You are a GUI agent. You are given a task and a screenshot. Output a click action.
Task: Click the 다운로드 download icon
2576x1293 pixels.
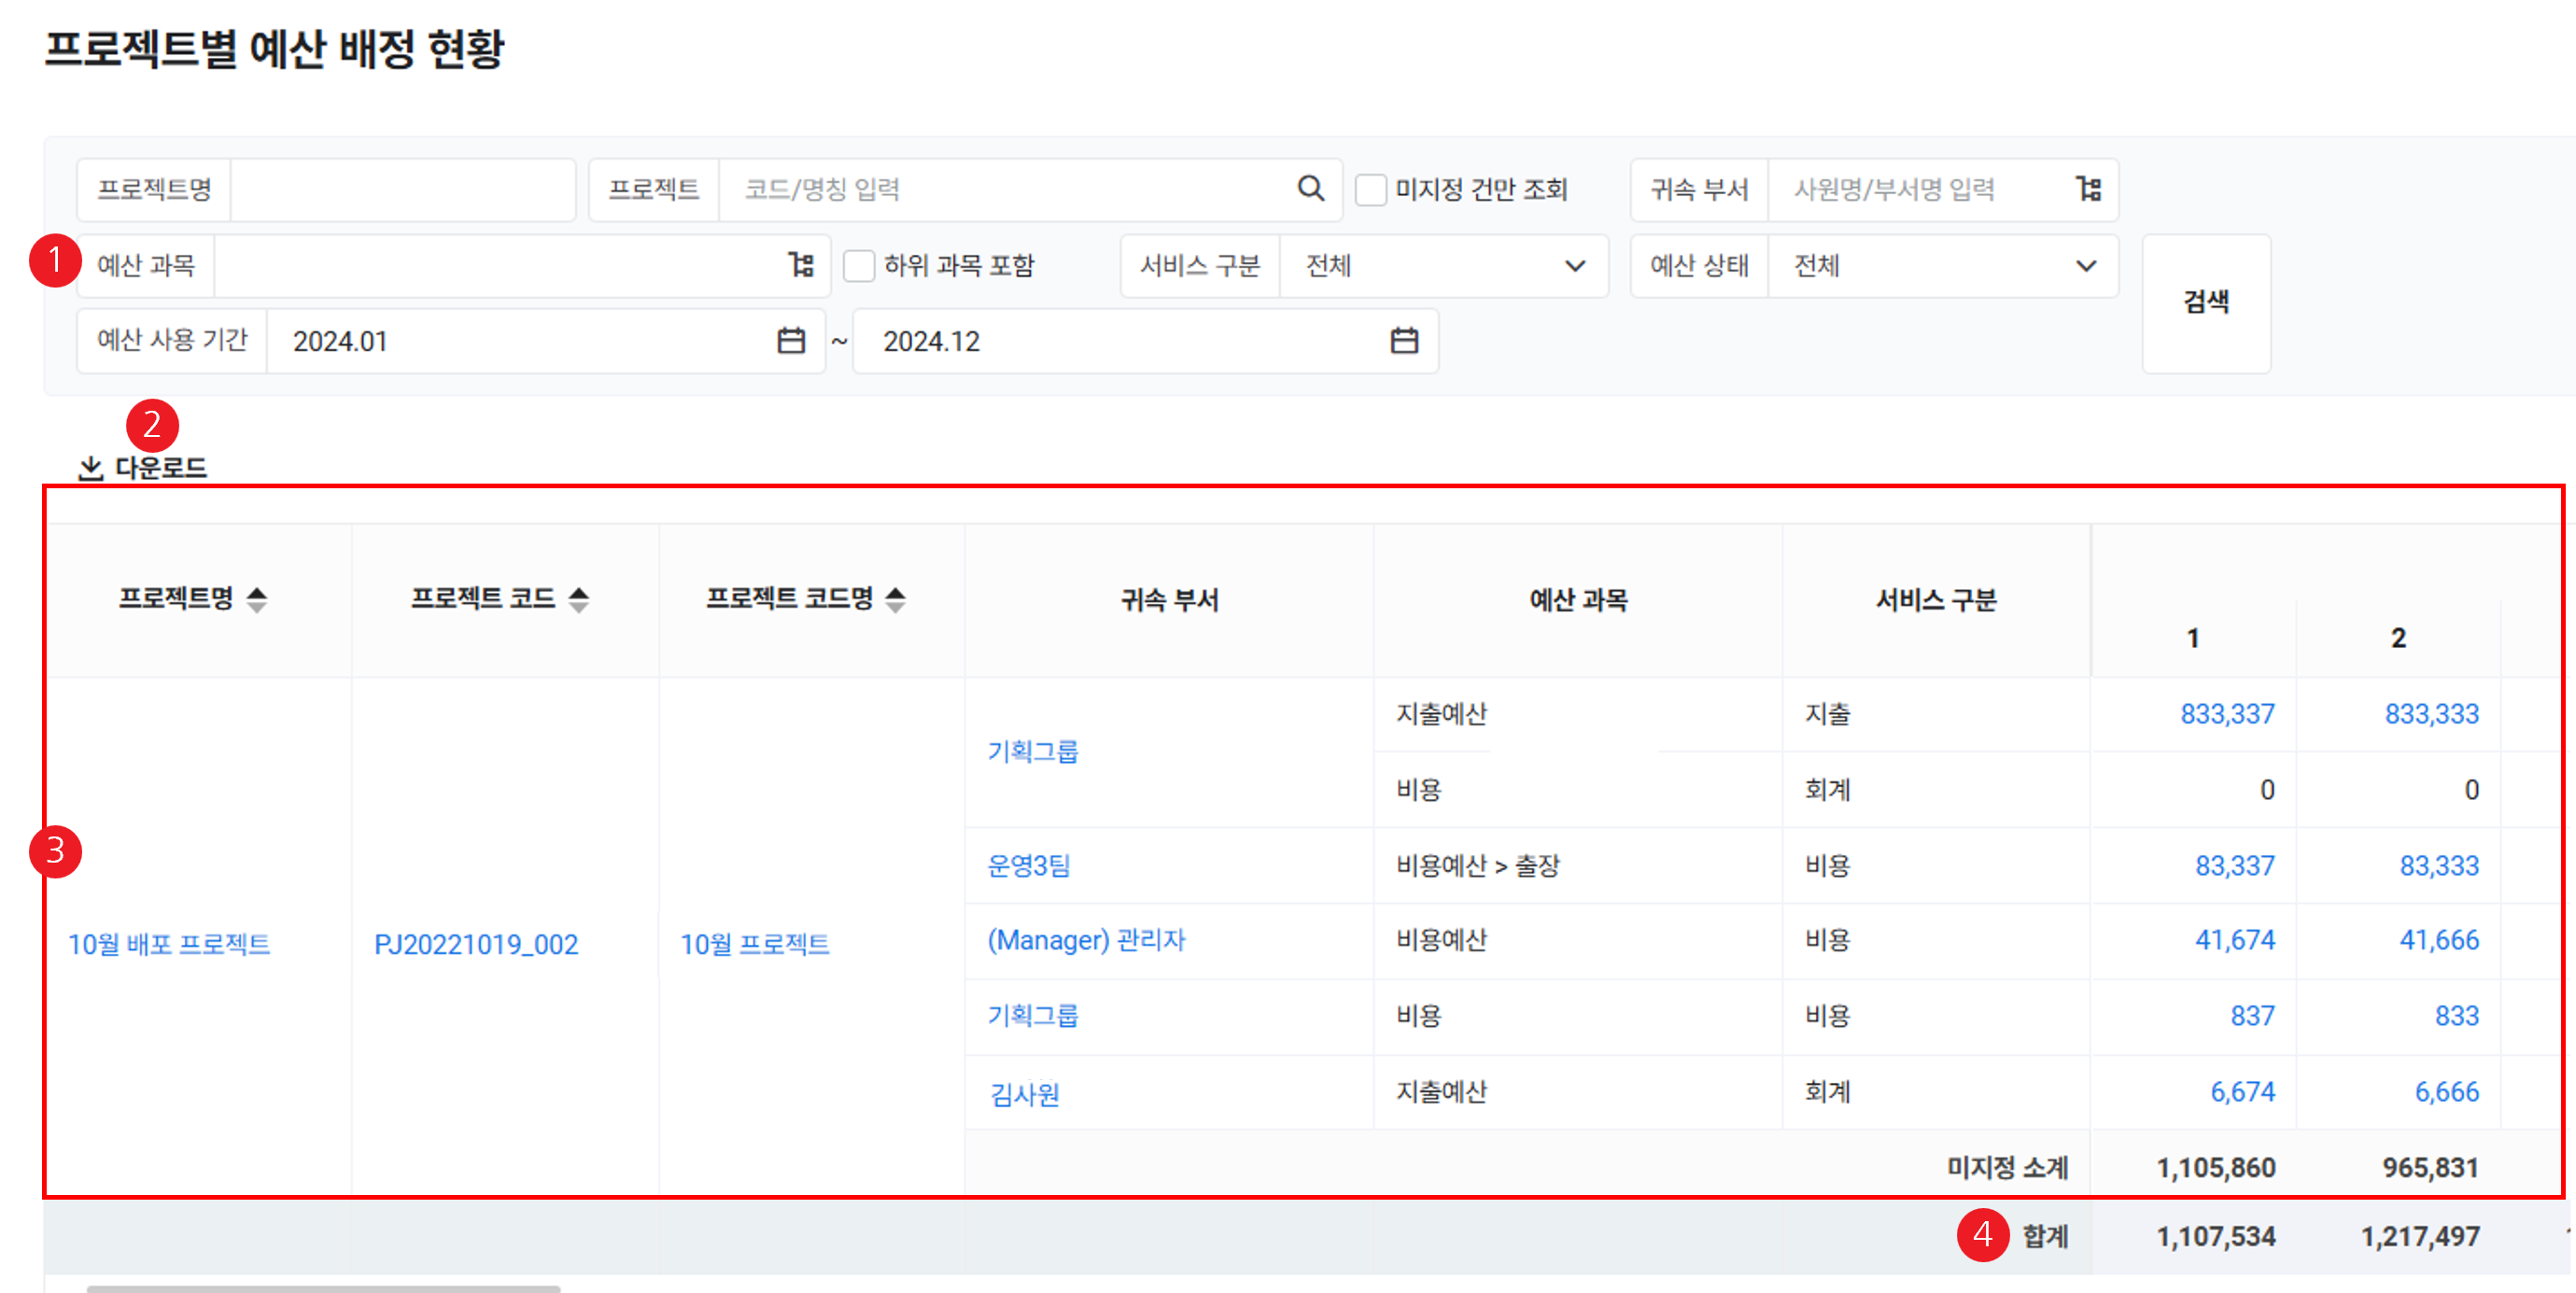point(91,467)
